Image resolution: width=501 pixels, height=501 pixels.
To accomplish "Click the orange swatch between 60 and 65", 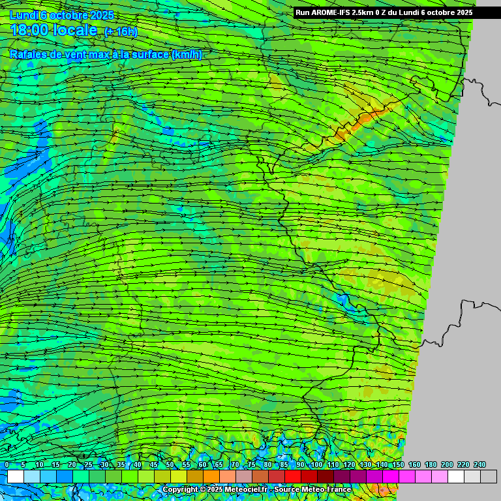I will (x=211, y=477).
